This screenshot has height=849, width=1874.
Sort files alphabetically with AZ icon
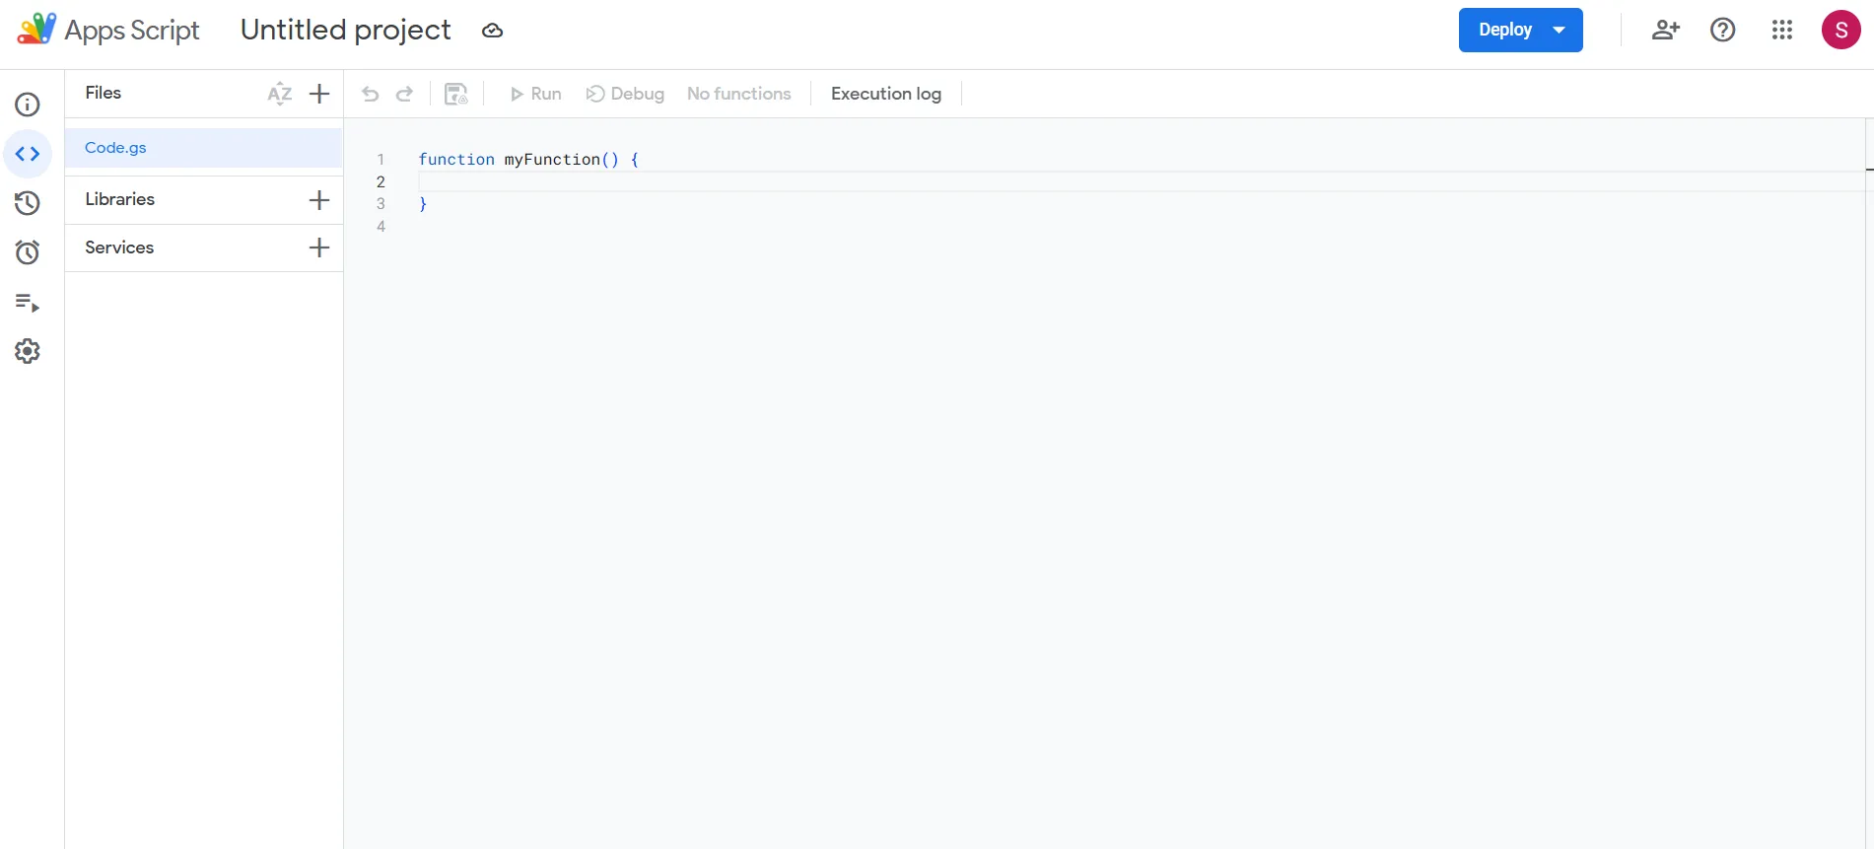click(280, 94)
